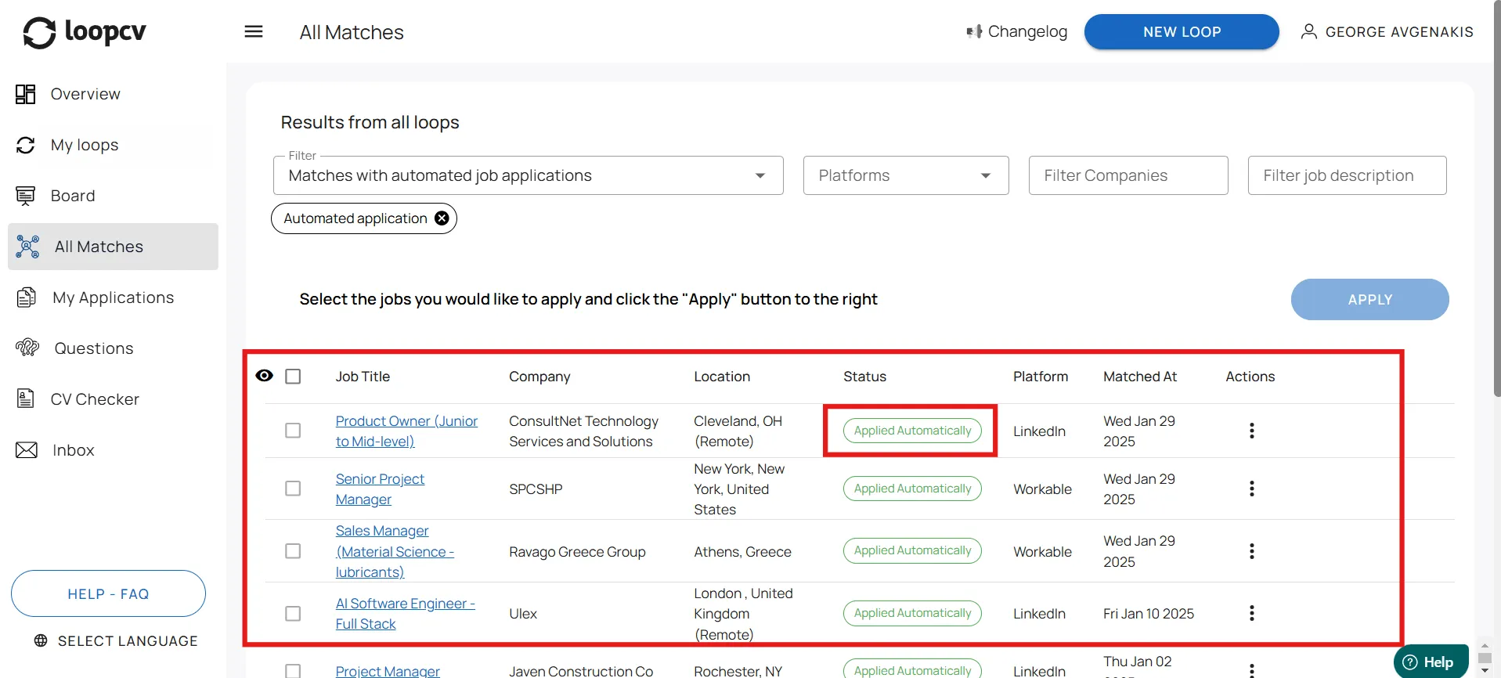Click the Inbox envelope icon
Screen dimensions: 1501x678
coord(27,450)
